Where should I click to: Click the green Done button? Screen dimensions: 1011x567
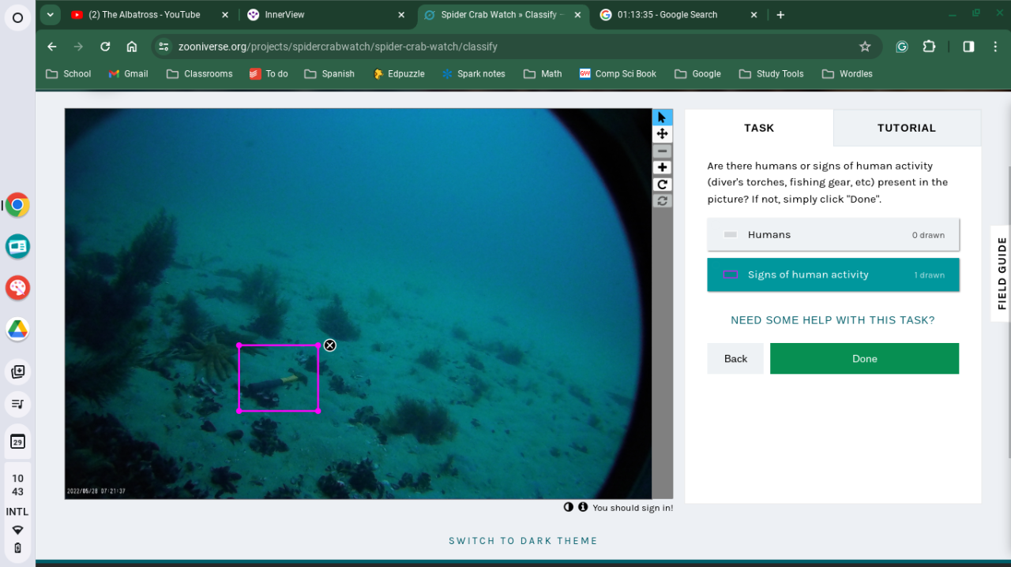(864, 359)
